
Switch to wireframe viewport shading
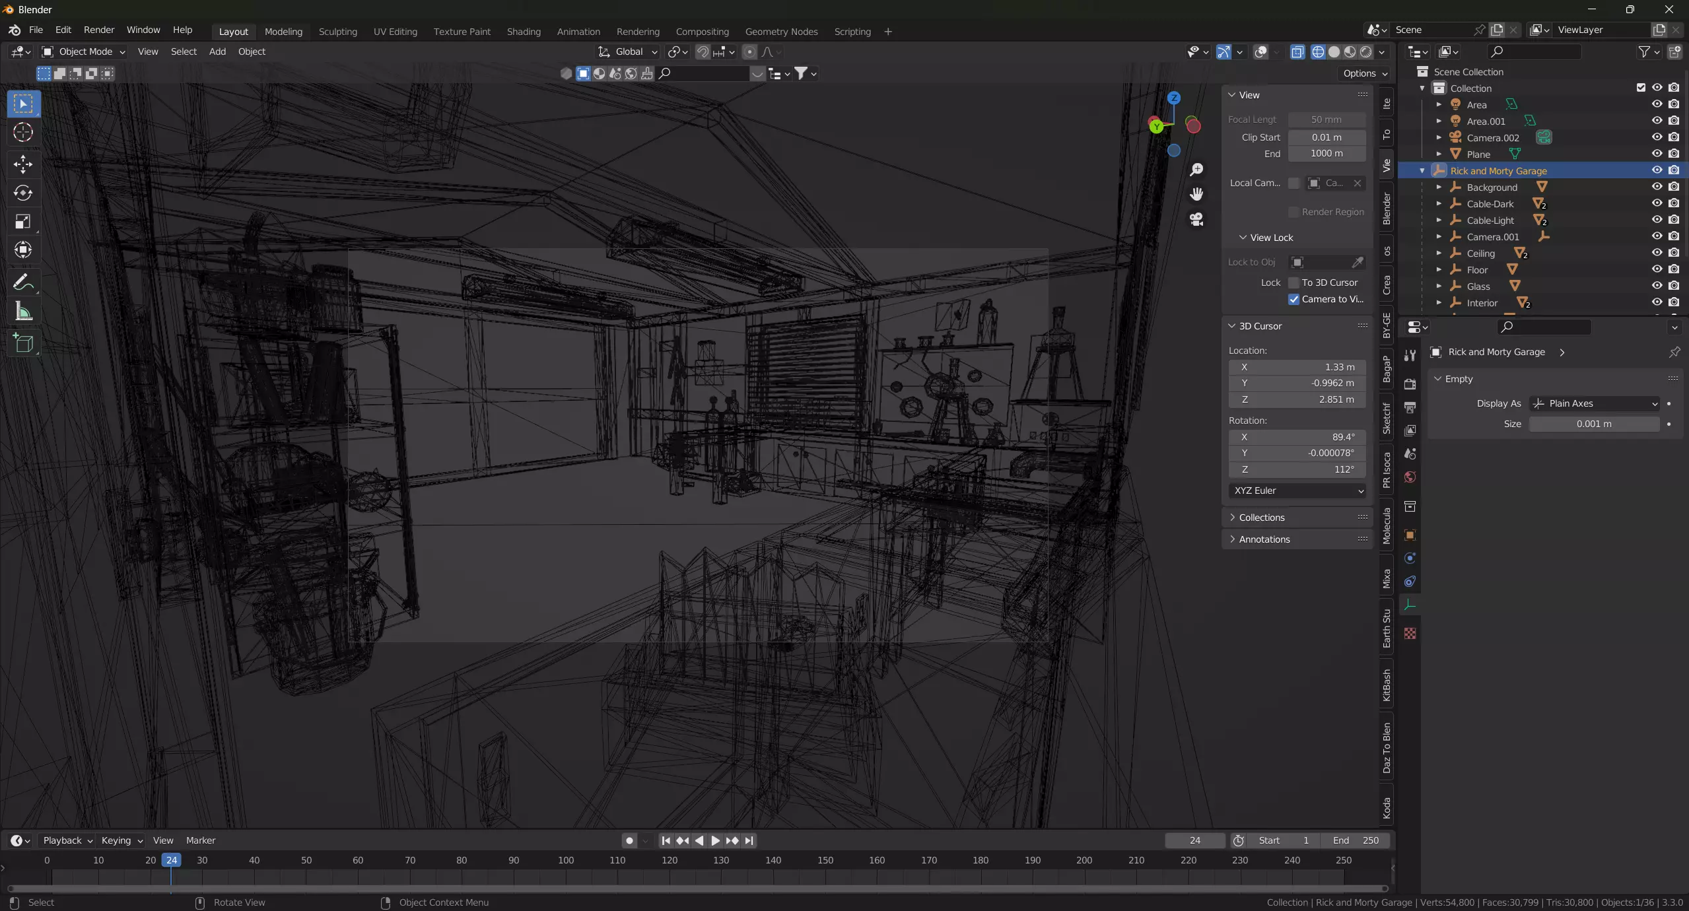coord(1318,51)
